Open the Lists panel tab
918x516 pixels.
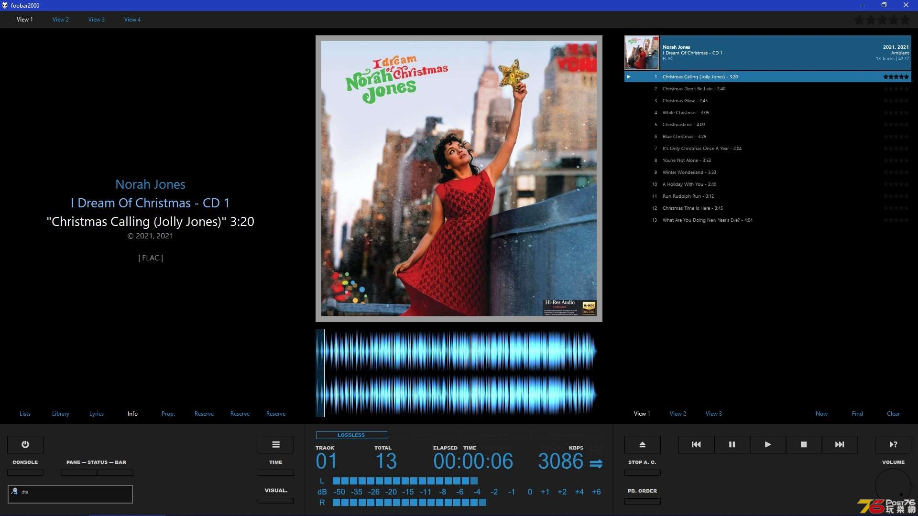tap(25, 414)
